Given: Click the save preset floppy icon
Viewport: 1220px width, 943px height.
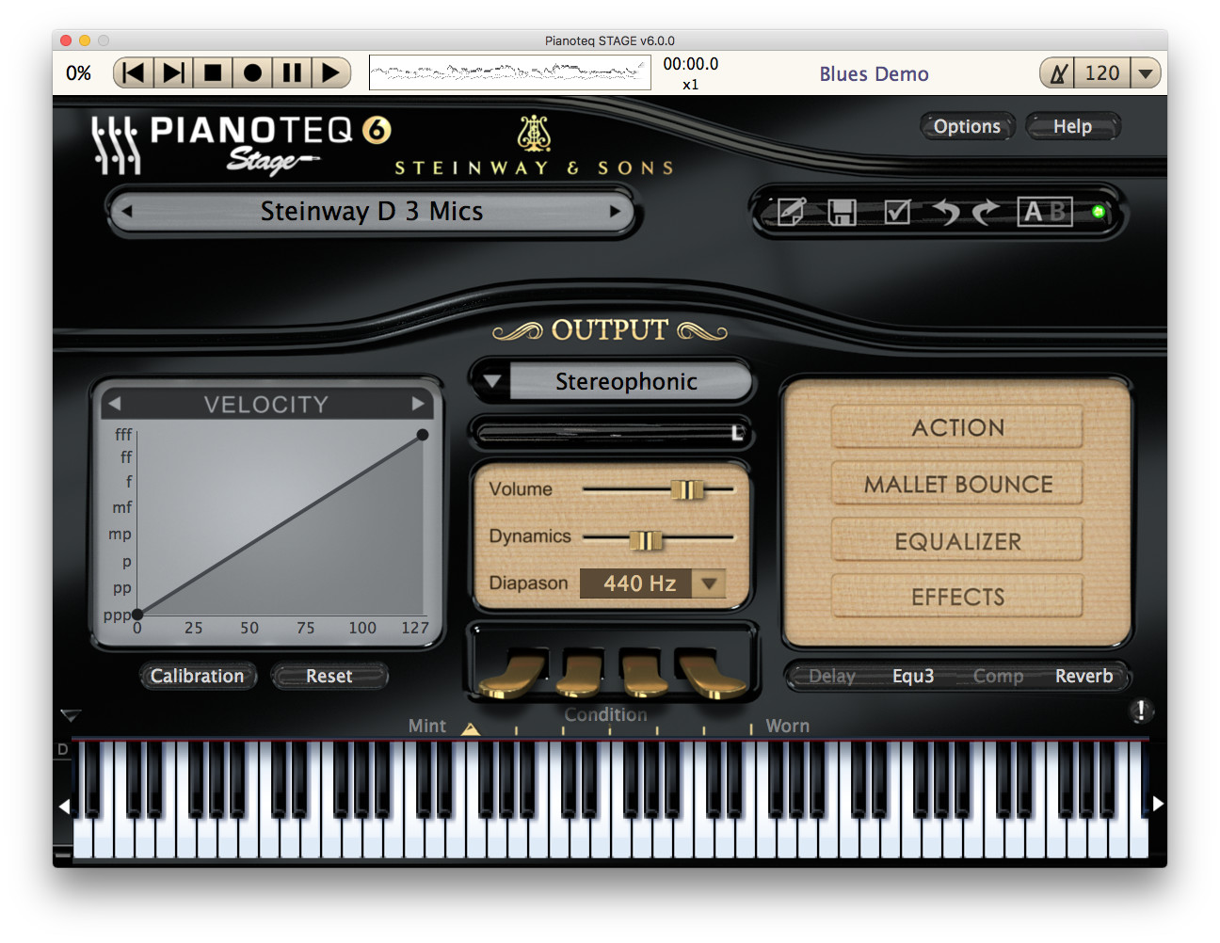Looking at the screenshot, I should (x=842, y=212).
